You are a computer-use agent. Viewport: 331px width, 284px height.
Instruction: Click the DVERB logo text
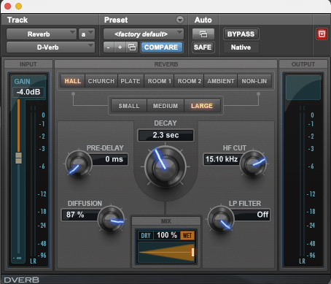point(22,280)
